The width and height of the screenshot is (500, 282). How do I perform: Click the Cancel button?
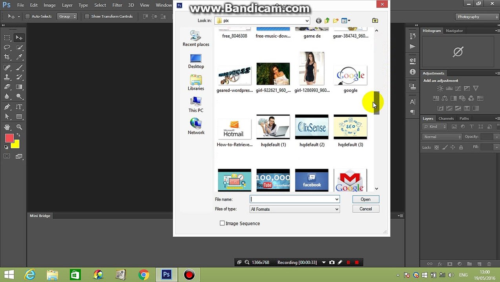click(x=365, y=209)
